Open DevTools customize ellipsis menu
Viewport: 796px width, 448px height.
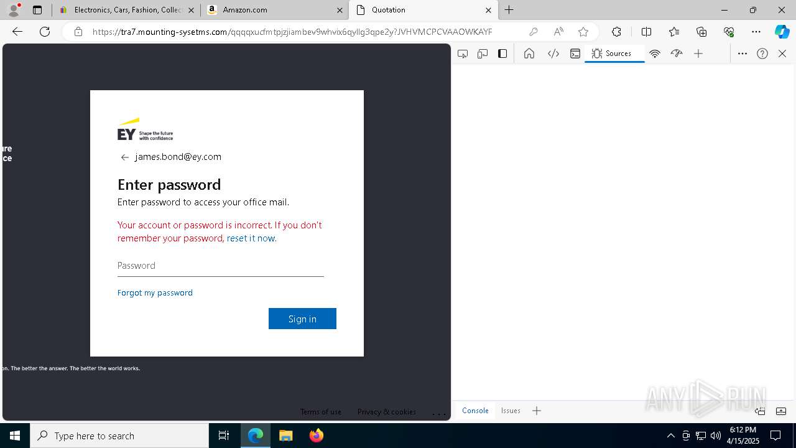point(743,54)
